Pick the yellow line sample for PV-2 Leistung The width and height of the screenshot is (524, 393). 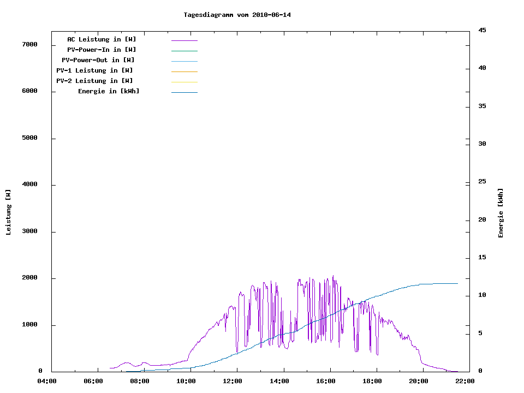pos(184,82)
